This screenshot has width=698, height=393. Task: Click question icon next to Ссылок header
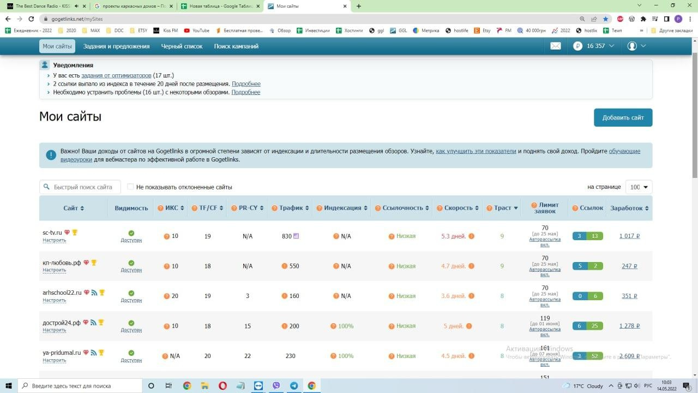[575, 208]
